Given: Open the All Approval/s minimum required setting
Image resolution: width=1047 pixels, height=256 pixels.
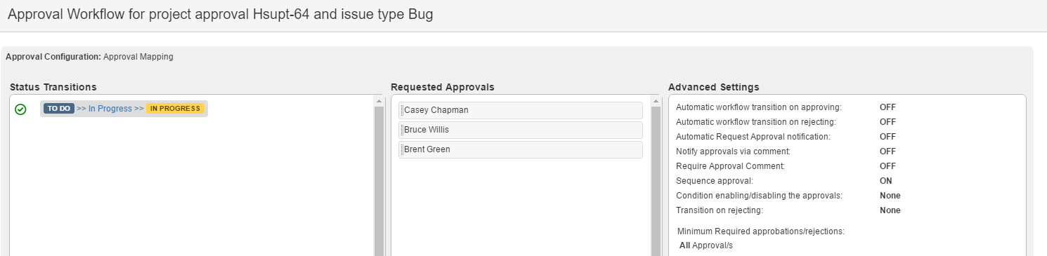Looking at the screenshot, I should (705, 245).
